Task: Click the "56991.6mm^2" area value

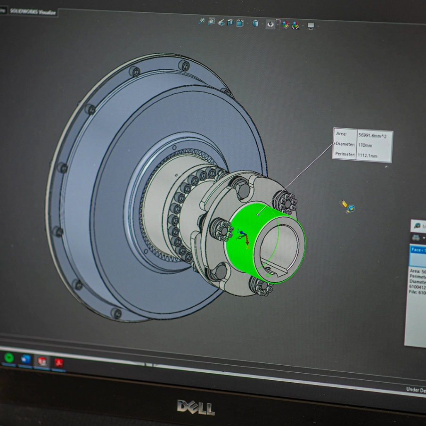Action: point(372,136)
